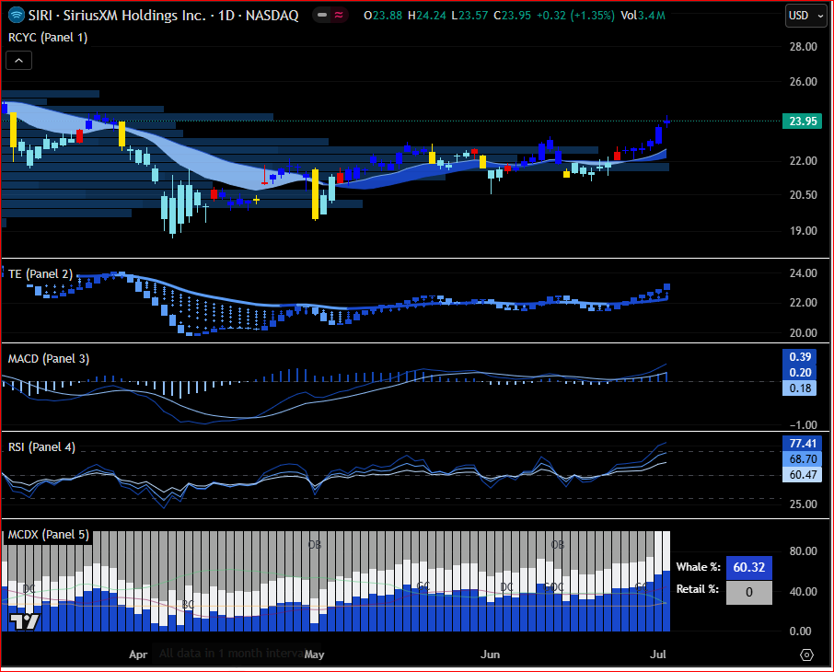
Task: Click the TE (Panel 2) legend label
Action: [41, 274]
